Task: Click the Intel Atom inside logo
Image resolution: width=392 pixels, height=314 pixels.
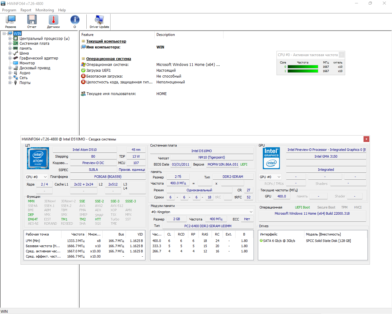Action: [38, 159]
